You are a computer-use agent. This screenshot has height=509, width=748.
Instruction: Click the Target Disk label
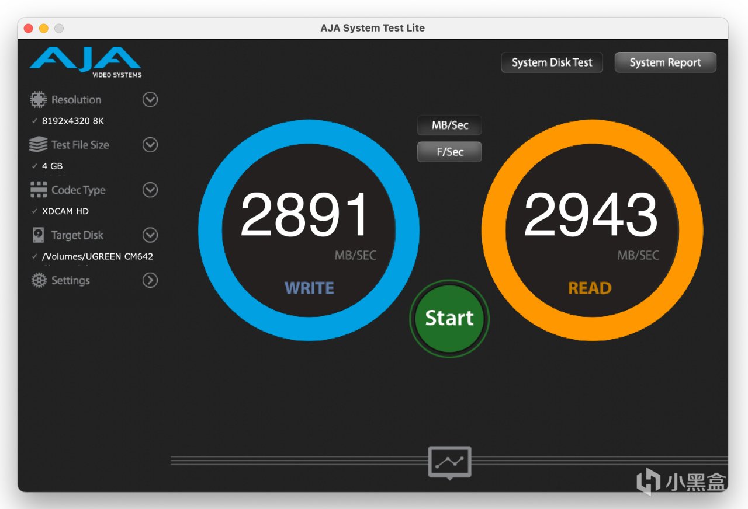[x=77, y=235]
